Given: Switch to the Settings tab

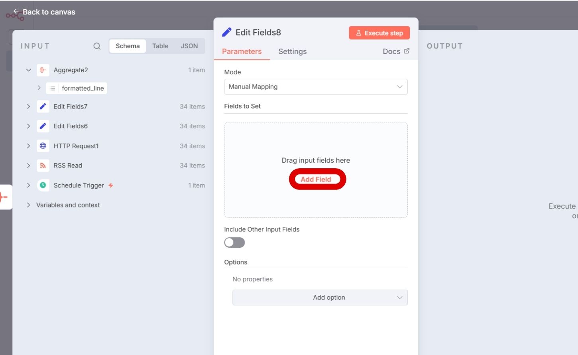Looking at the screenshot, I should coord(292,51).
